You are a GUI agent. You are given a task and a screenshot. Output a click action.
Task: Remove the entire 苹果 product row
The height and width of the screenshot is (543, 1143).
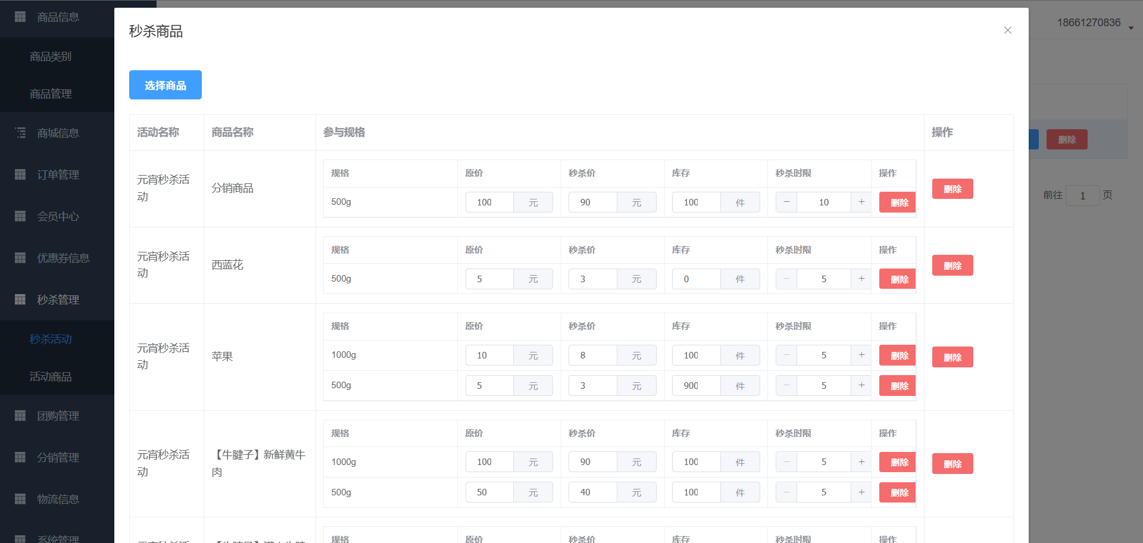952,357
